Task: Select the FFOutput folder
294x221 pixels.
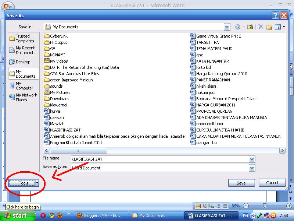Action: tap(55, 42)
